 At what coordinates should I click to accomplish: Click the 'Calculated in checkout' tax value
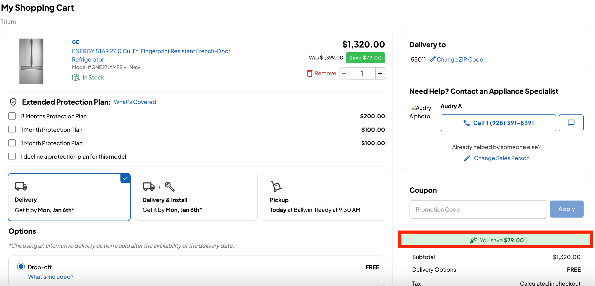click(x=550, y=283)
